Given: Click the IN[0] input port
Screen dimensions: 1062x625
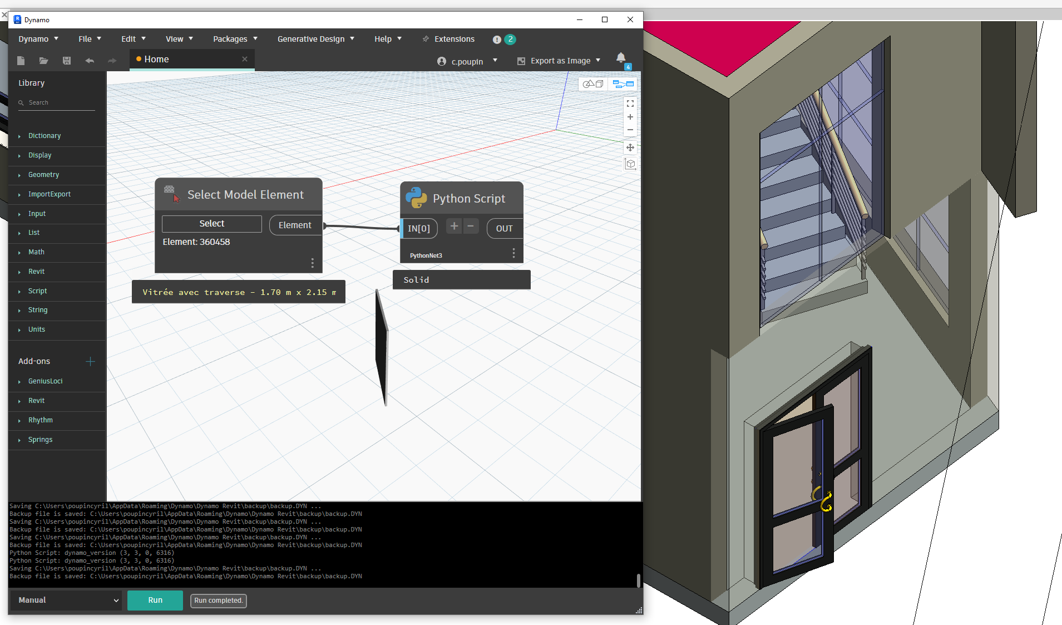Looking at the screenshot, I should tap(419, 229).
